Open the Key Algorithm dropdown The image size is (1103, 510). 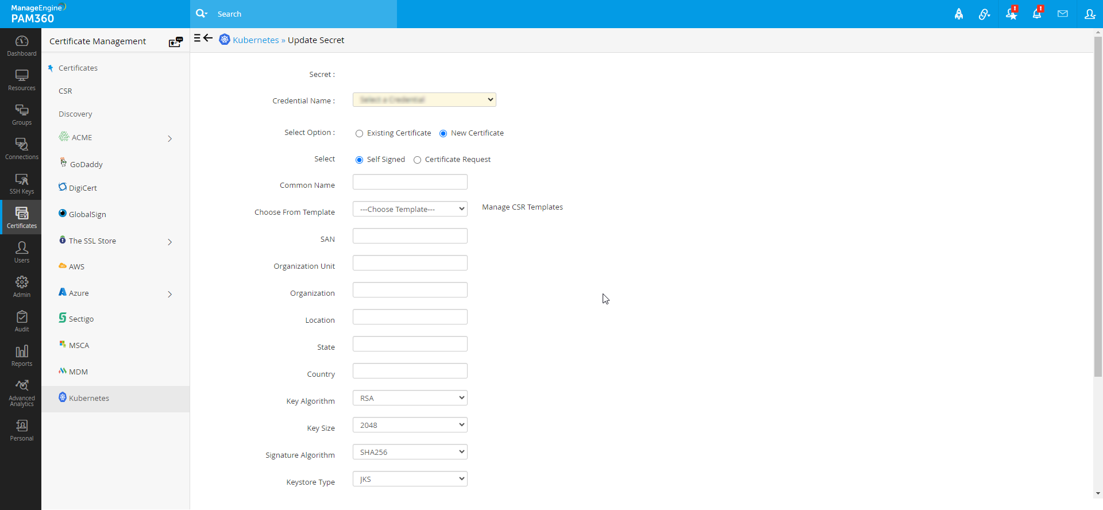coord(410,398)
